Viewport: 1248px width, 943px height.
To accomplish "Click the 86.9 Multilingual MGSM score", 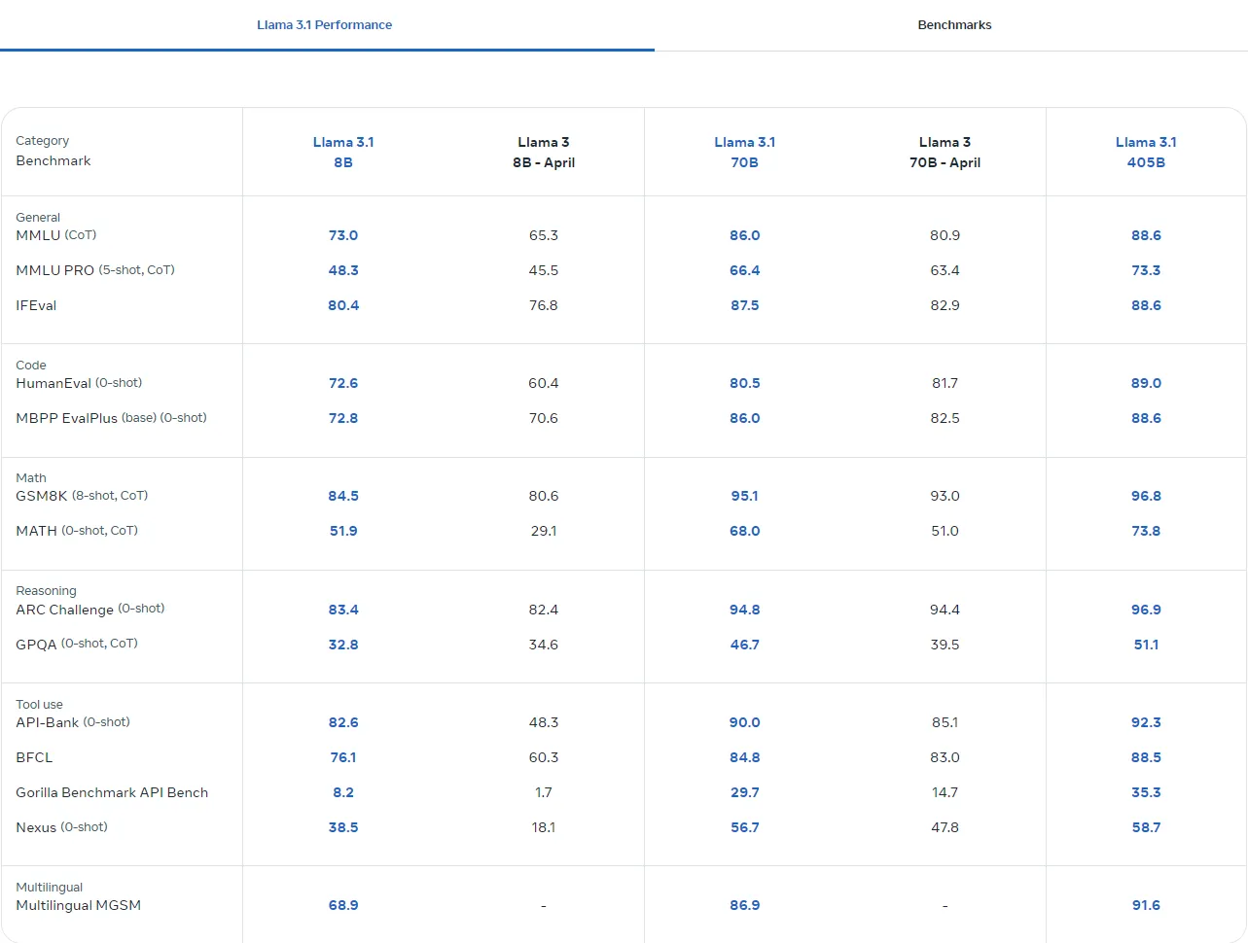I will pyautogui.click(x=744, y=905).
